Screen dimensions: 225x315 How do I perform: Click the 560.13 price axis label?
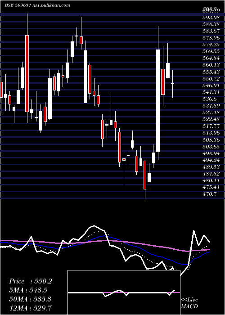(x=211, y=65)
